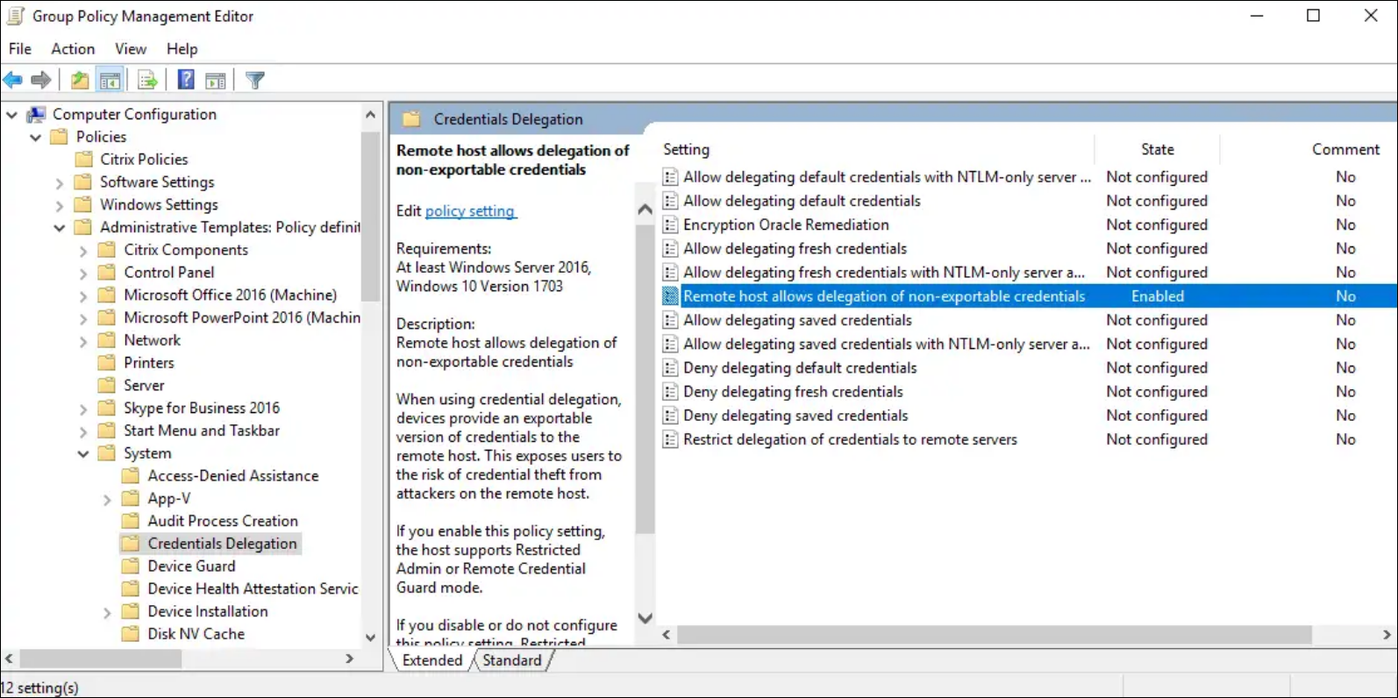Image resolution: width=1398 pixels, height=698 pixels.
Task: Expand the App-V folder node
Action: (x=107, y=500)
